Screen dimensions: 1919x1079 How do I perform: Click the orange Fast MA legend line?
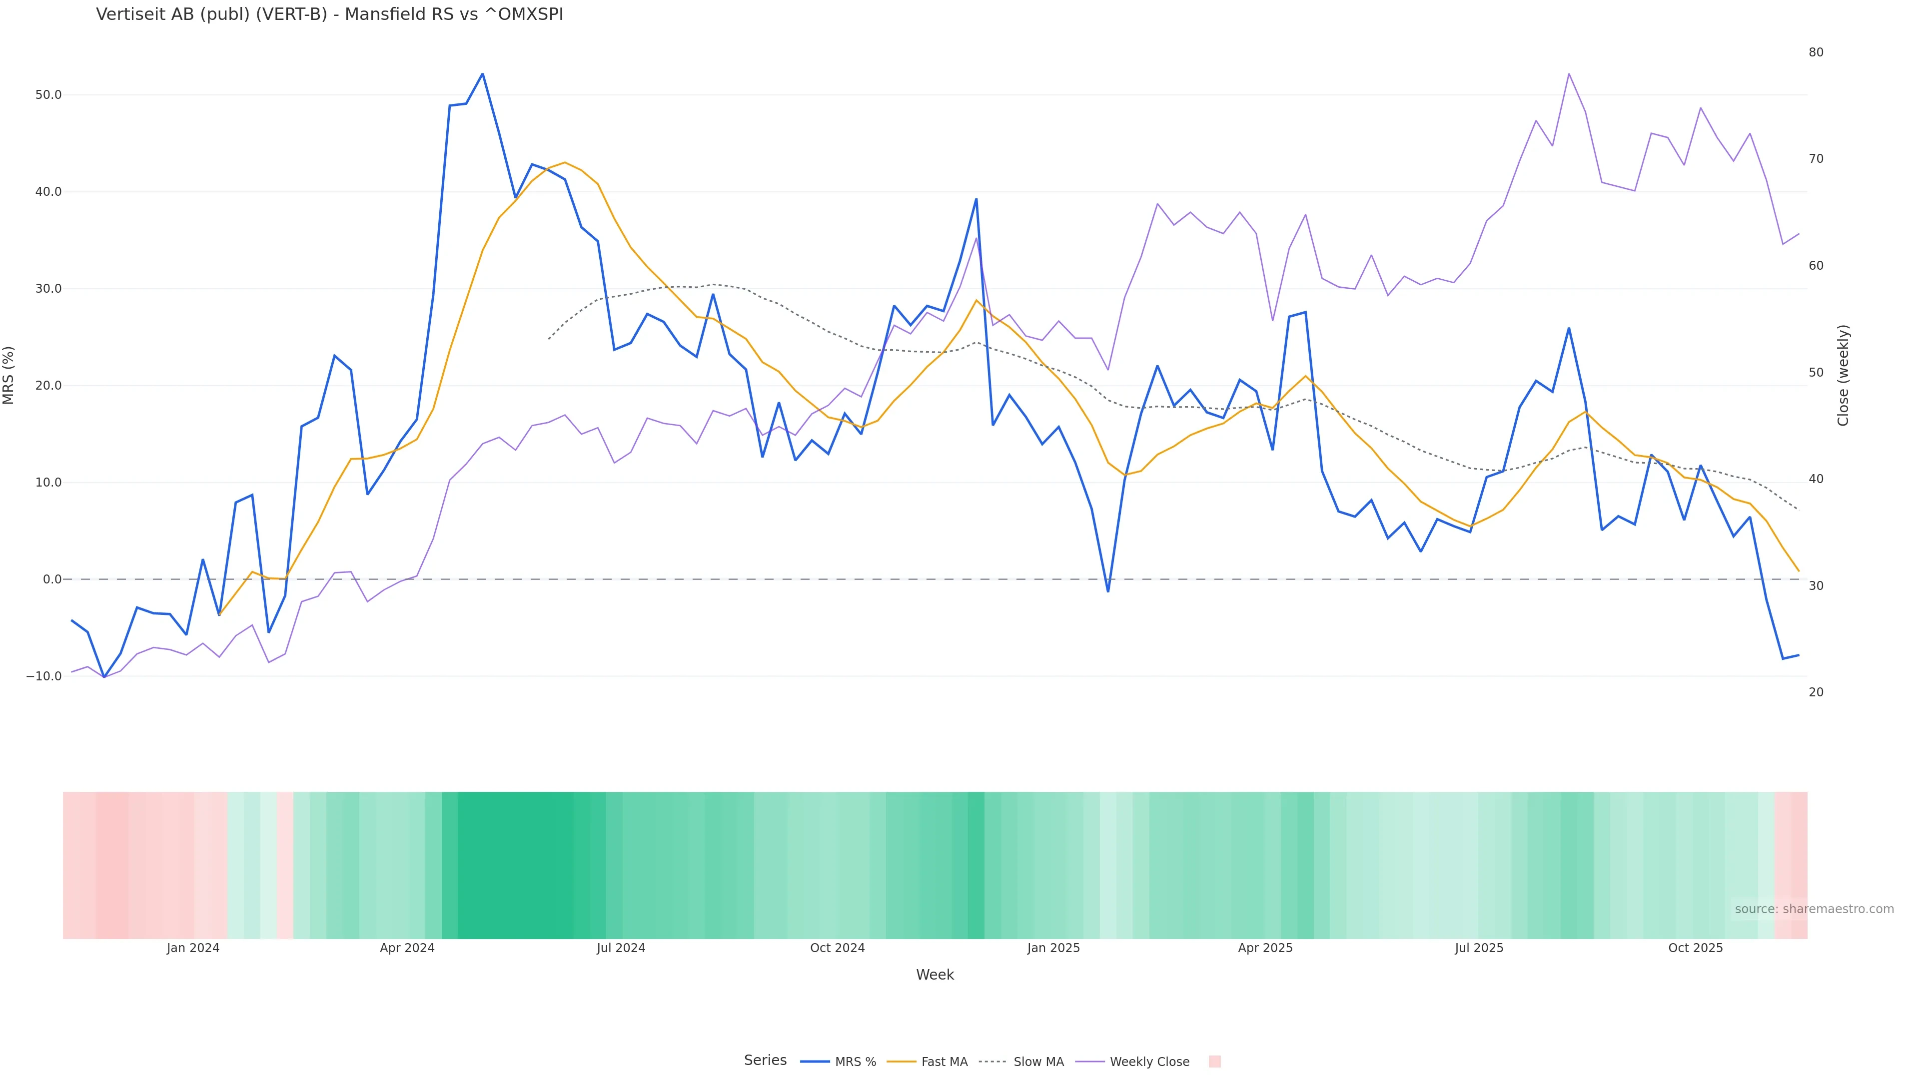click(x=902, y=1061)
